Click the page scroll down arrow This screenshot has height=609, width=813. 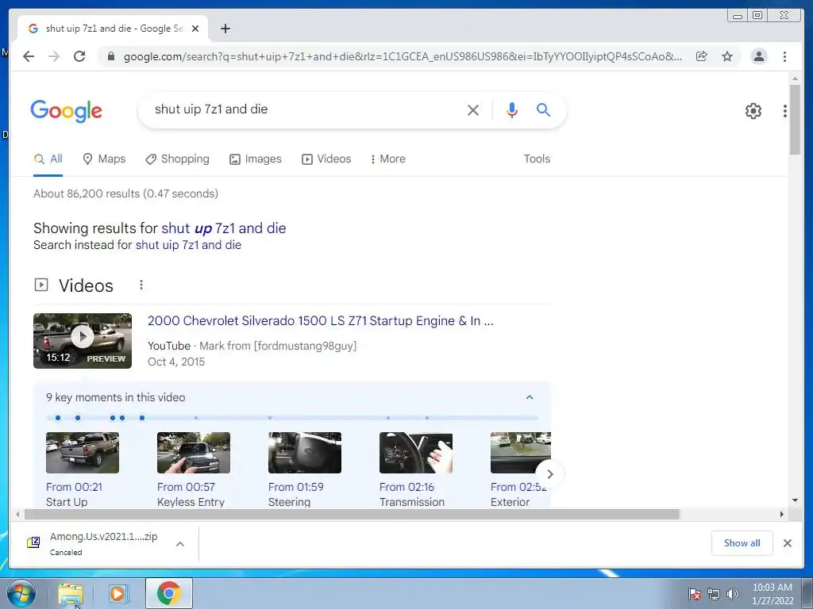pyautogui.click(x=795, y=500)
